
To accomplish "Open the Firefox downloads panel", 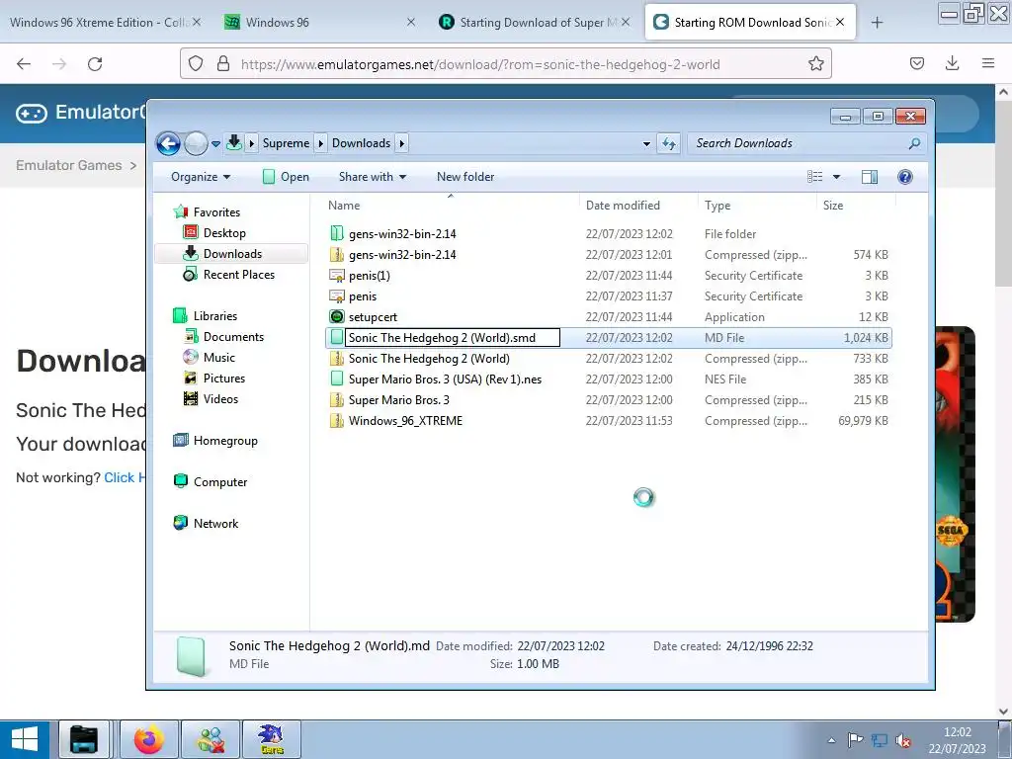I will coord(952,63).
